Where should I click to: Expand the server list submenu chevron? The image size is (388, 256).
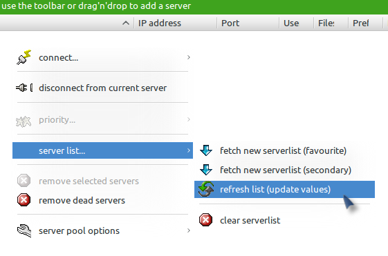[189, 150]
